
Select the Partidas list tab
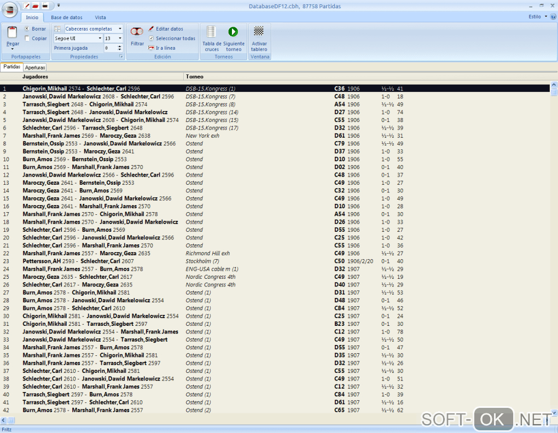(11, 67)
